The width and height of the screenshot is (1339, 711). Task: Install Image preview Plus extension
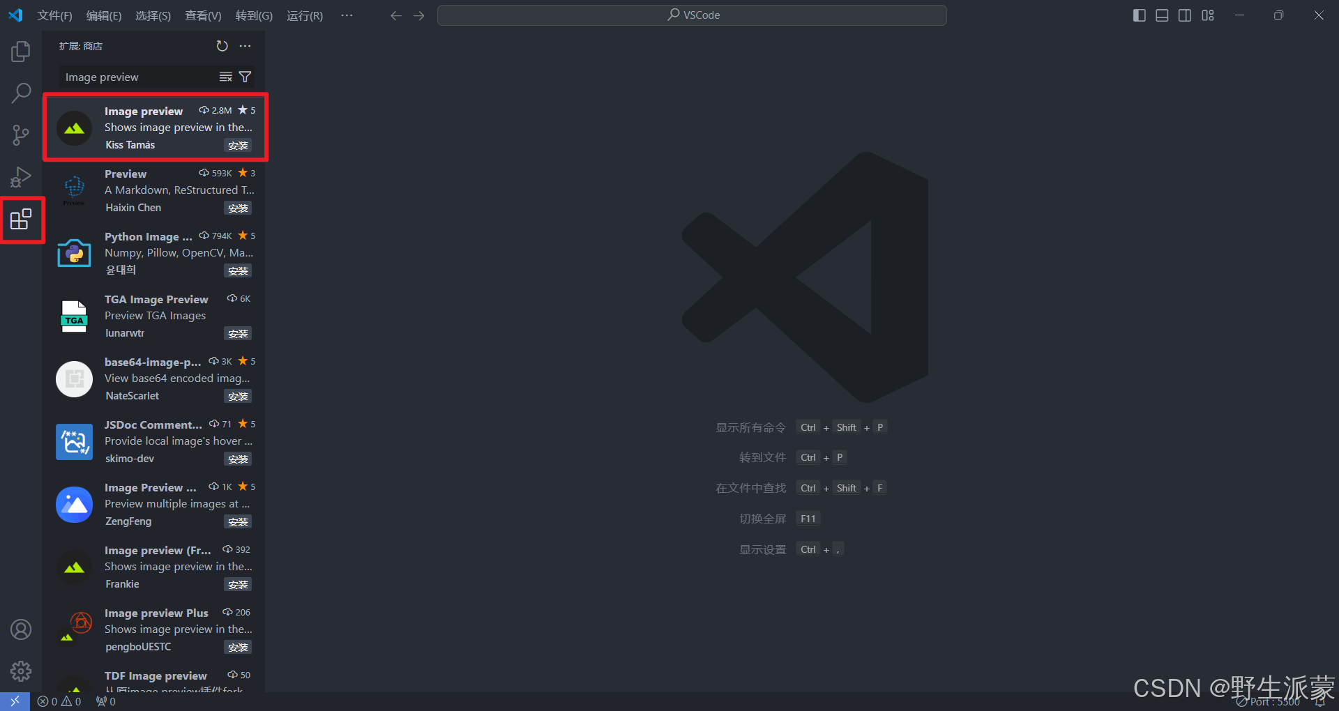[238, 647]
